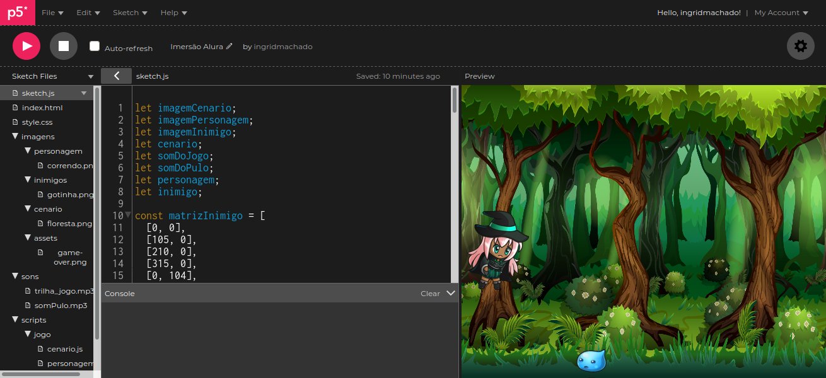Collapse the scripts folder

click(x=15, y=320)
